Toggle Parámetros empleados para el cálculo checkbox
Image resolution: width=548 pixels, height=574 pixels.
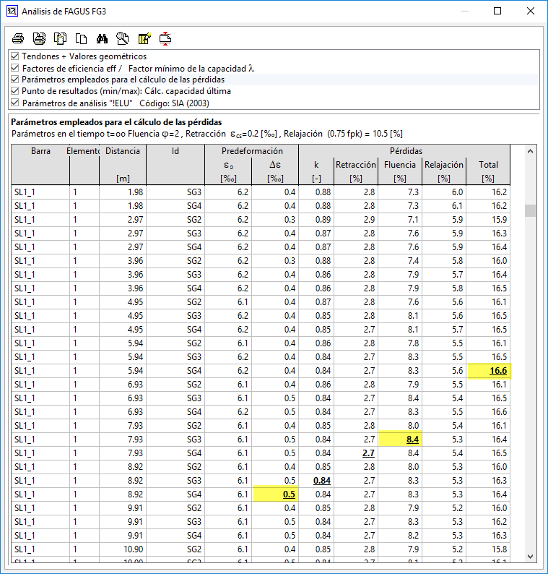15,80
